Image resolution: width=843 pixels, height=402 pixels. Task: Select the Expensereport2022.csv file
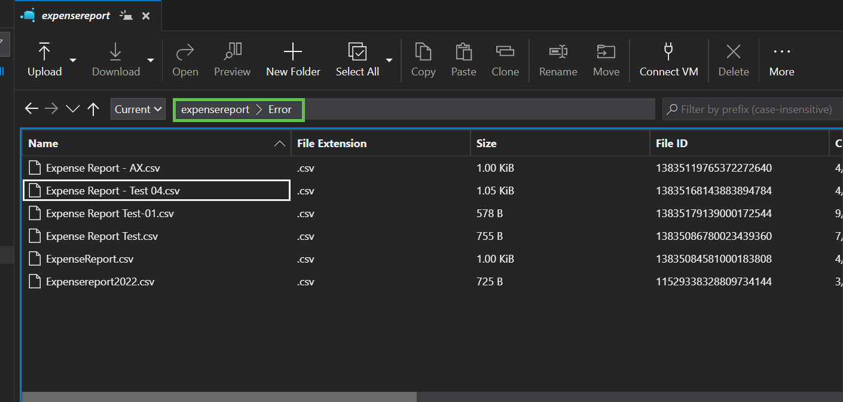click(x=100, y=282)
